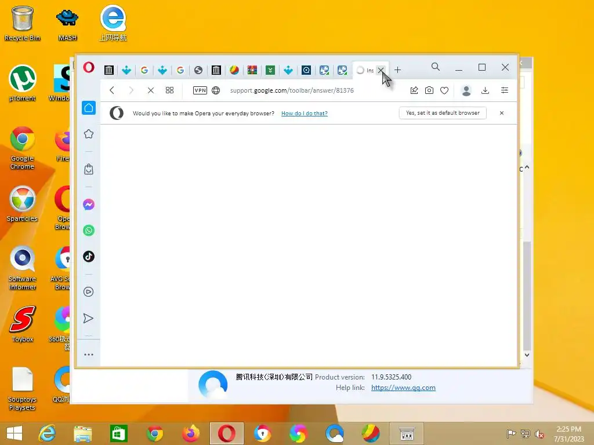Select the MASH desktop icon
The height and width of the screenshot is (445, 594).
67,25
